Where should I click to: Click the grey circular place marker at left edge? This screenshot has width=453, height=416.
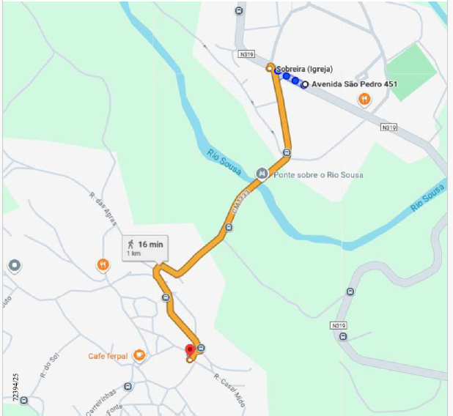(15, 265)
